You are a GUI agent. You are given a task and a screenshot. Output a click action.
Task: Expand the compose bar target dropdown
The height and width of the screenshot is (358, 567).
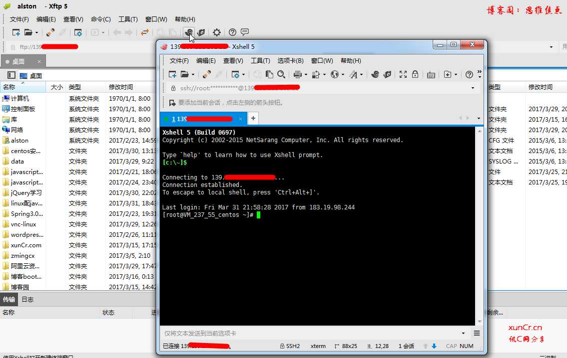click(x=463, y=333)
